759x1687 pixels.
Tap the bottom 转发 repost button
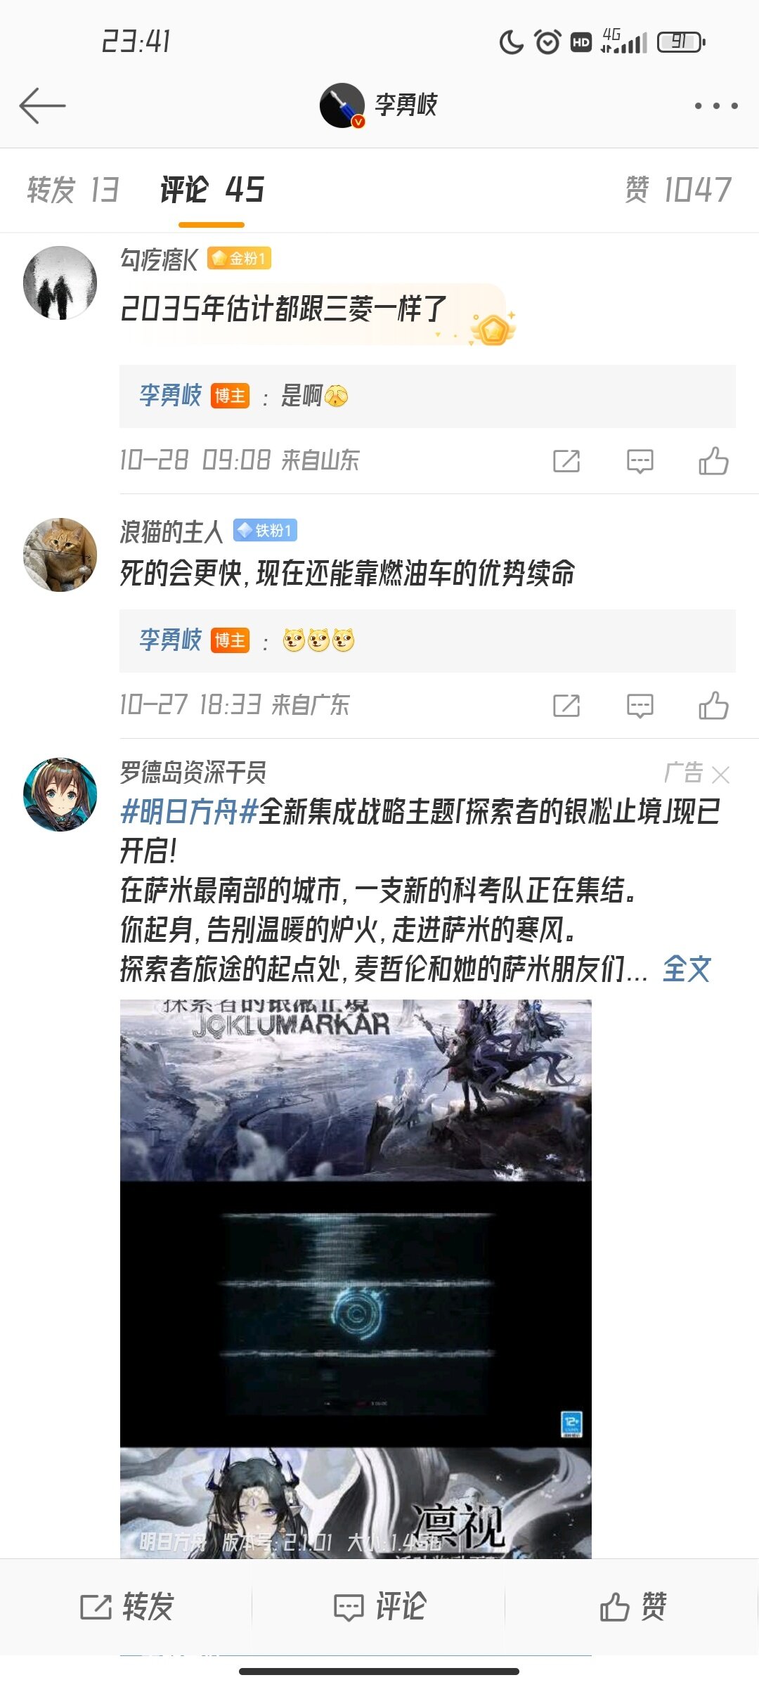pyautogui.click(x=126, y=1607)
